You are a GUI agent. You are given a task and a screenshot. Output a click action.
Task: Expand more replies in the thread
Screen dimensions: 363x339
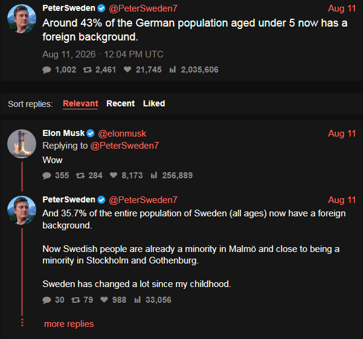click(x=69, y=324)
